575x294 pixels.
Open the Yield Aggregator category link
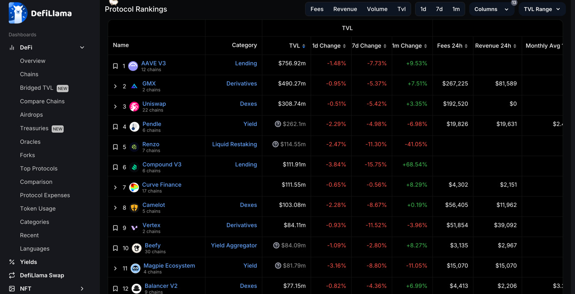click(x=234, y=246)
